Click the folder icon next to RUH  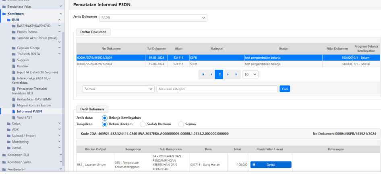click(x=9, y=20)
